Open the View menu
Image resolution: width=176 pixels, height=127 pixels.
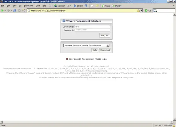pyautogui.click(x=14, y=6)
